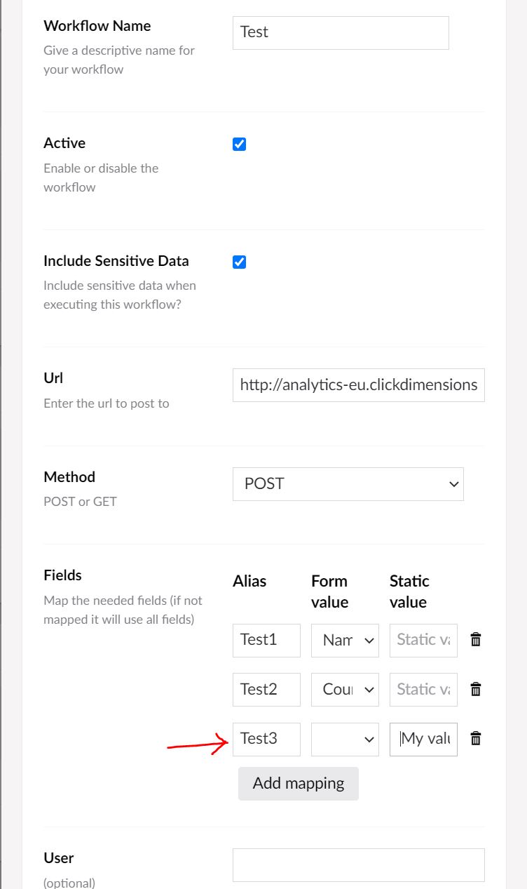Click Test1 static value field
The image size is (527, 889).
[x=423, y=640]
